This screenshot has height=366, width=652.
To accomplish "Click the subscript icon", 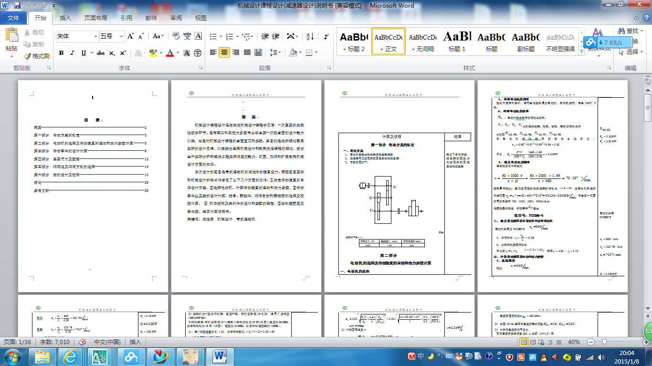I will pos(112,53).
